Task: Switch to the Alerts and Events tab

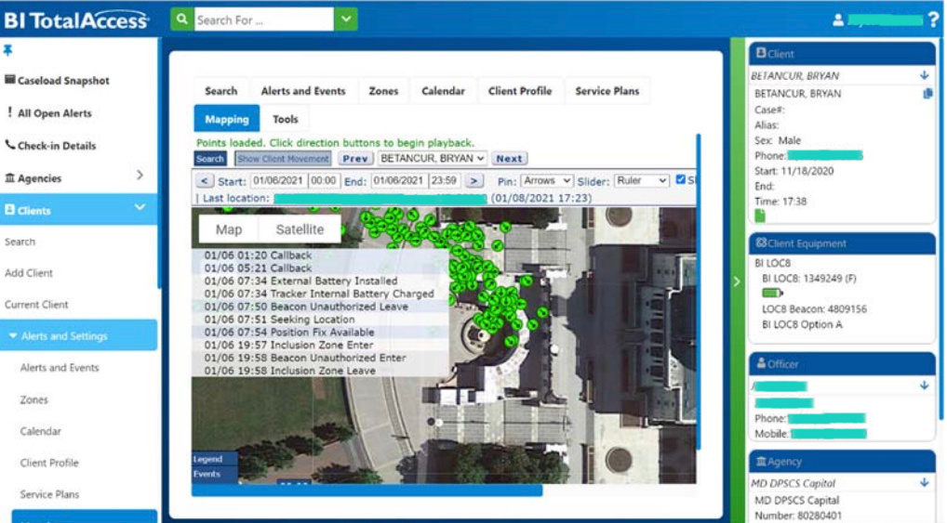Action: click(303, 91)
